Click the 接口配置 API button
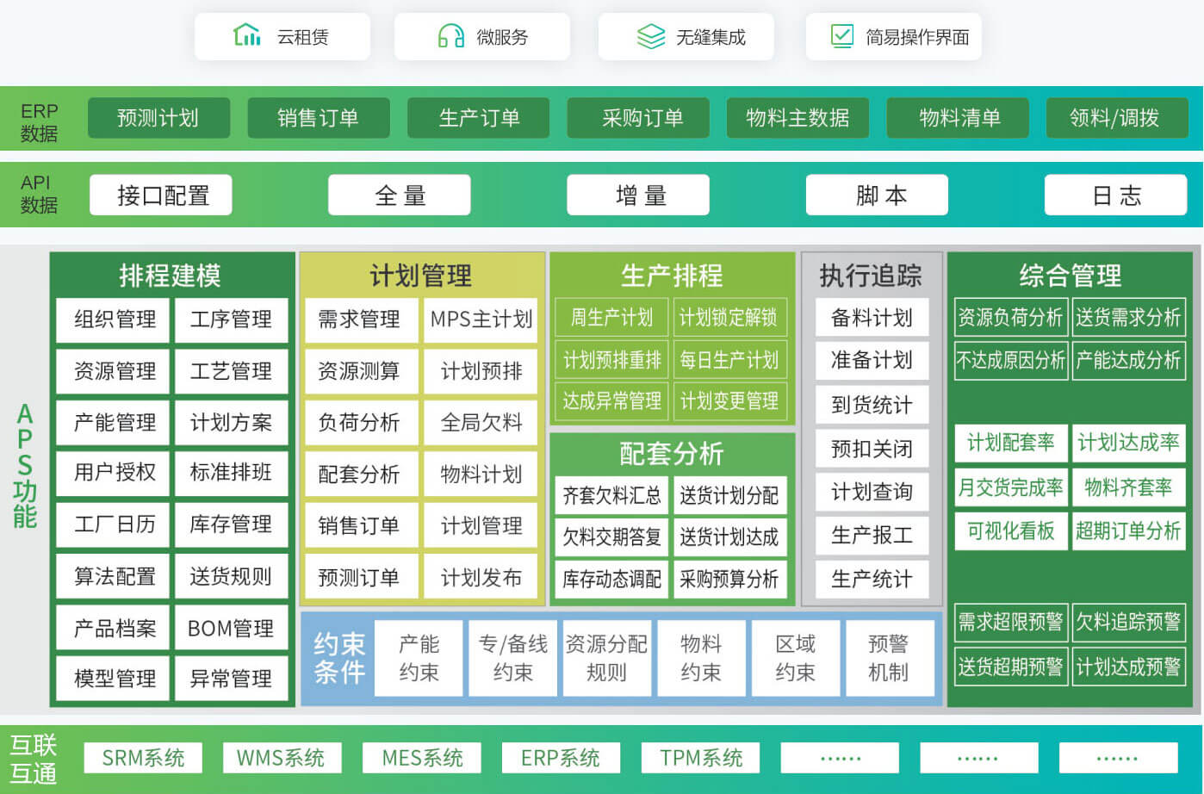This screenshot has width=1204, height=794. 161,195
